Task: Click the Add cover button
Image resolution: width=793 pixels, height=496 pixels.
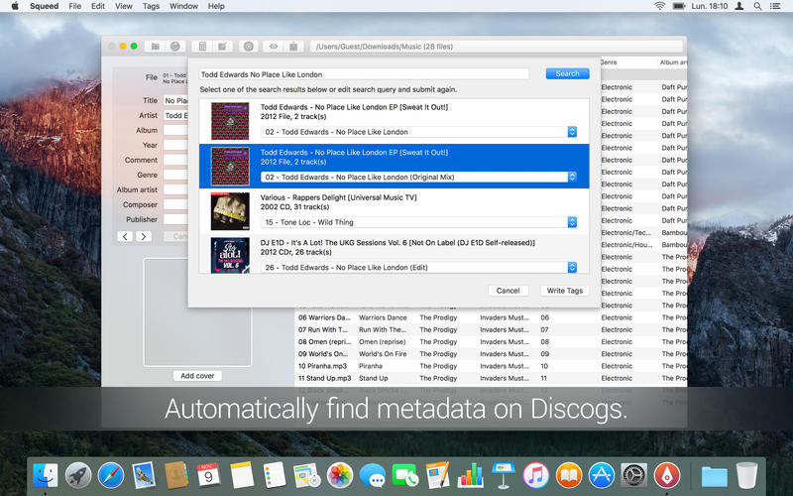Action: tap(197, 376)
